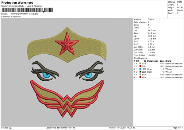Select the 'EndY:' value 0.00 in
The width and height of the screenshot is (184, 130).
coord(151,44)
